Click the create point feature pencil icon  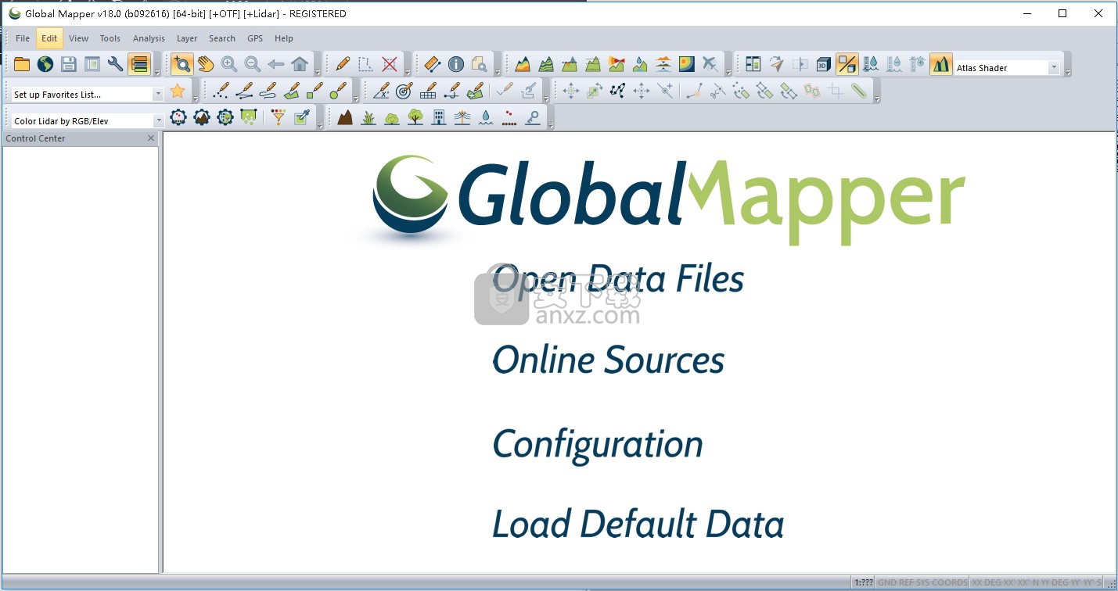pyautogui.click(x=221, y=91)
